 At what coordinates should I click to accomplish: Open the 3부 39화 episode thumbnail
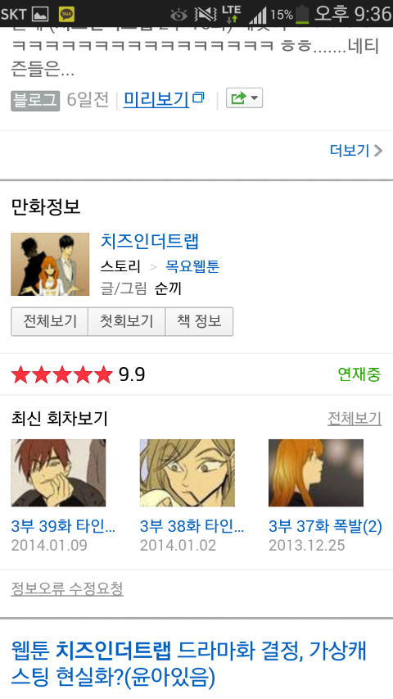[x=58, y=473]
